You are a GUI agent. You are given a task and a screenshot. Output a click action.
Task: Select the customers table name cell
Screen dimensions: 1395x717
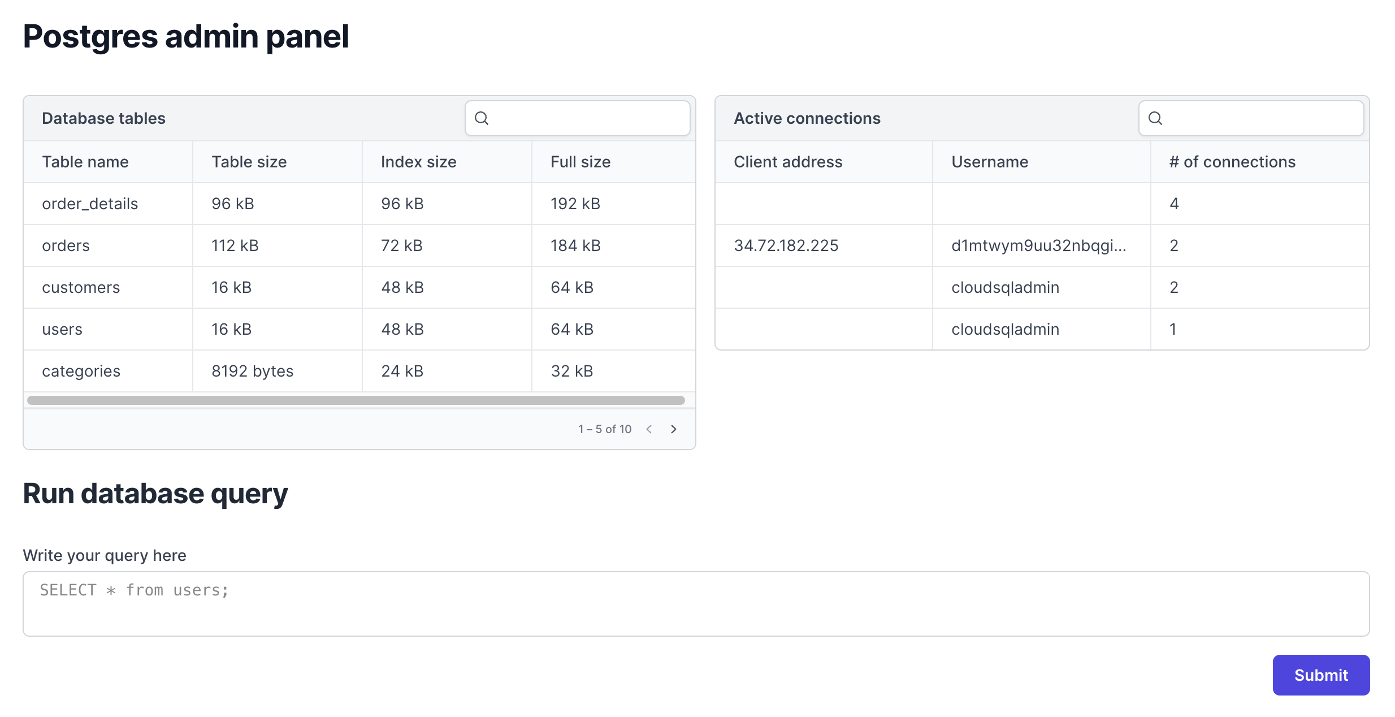pyautogui.click(x=108, y=287)
